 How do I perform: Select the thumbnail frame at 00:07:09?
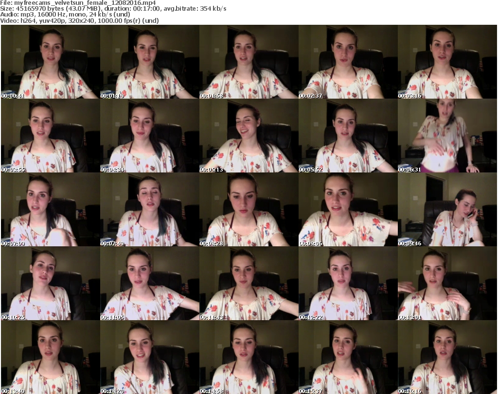(x=51, y=209)
